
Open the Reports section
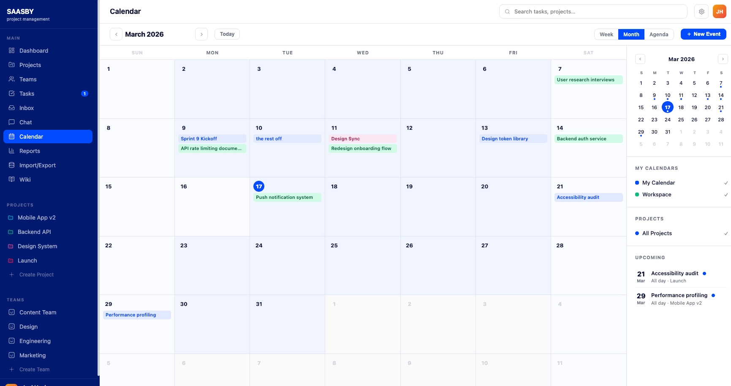(30, 151)
